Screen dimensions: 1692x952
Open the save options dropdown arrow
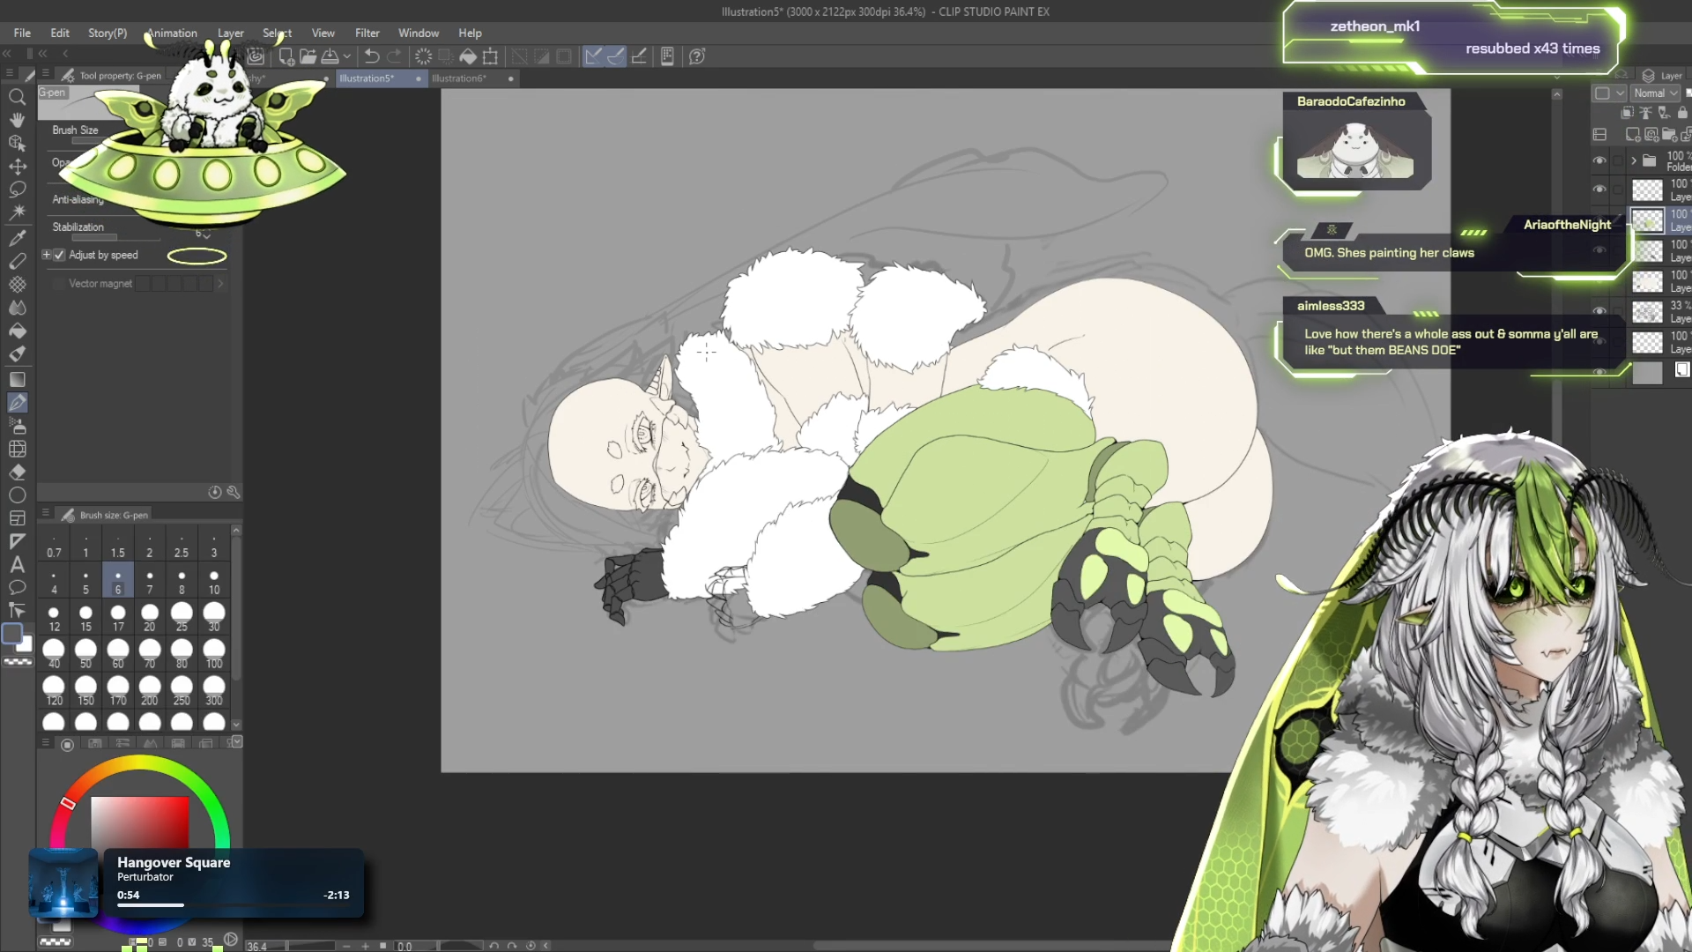347,56
